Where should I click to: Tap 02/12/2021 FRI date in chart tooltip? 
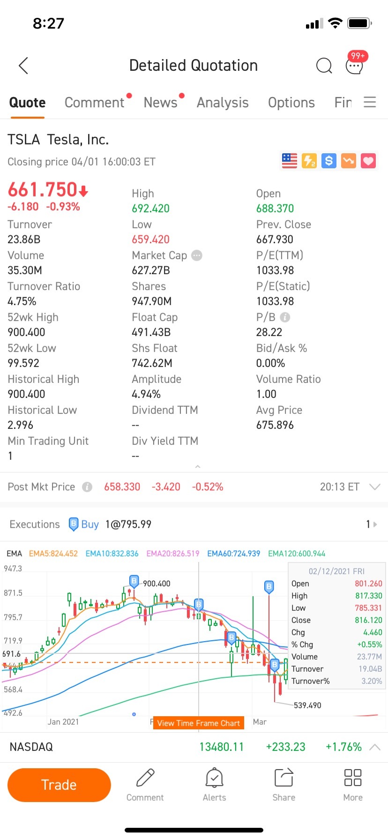[x=336, y=571]
